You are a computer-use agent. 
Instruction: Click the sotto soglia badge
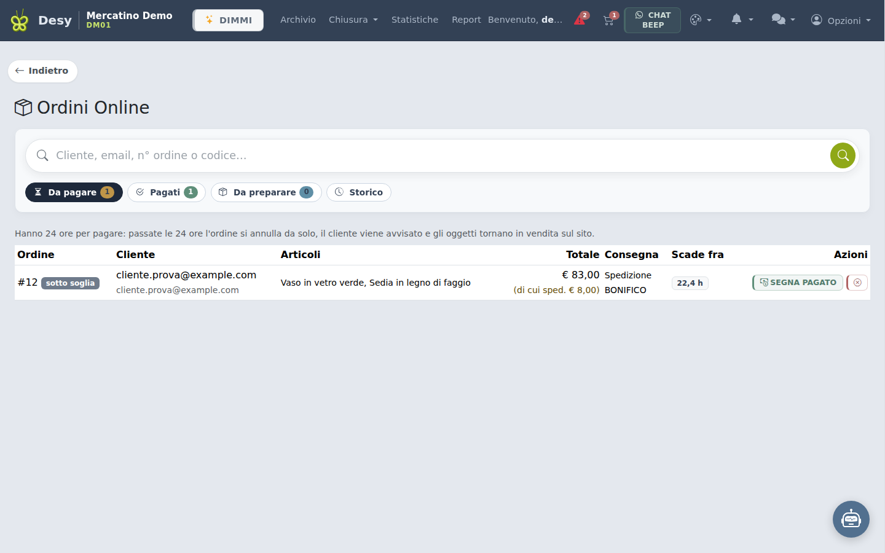point(70,283)
